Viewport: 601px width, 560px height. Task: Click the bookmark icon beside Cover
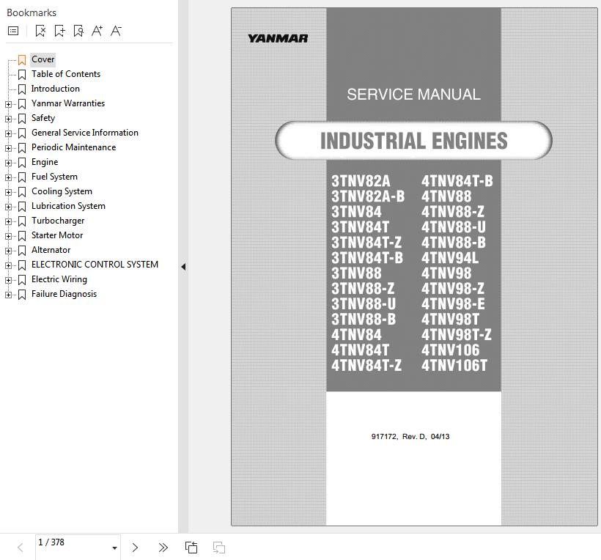point(22,60)
